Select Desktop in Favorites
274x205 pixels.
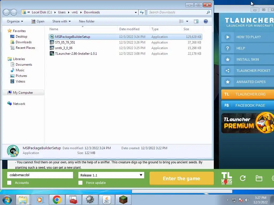(21, 36)
